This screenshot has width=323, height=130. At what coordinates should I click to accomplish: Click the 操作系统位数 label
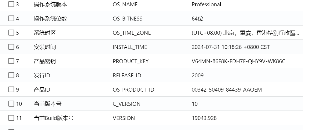click(50, 19)
